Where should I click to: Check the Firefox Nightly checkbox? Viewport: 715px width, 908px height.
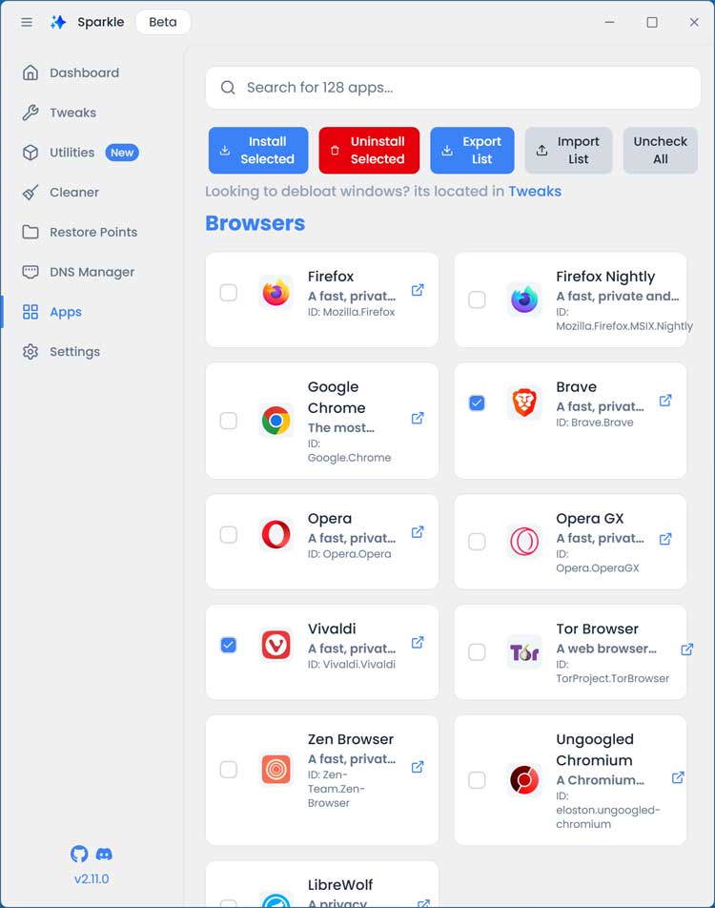(x=477, y=299)
